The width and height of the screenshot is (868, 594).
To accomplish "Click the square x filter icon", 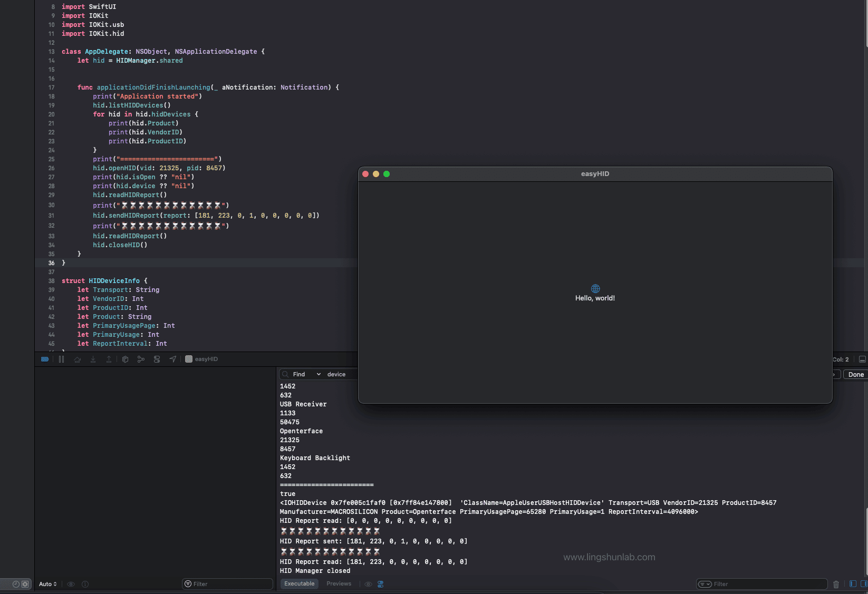I will click(x=25, y=584).
